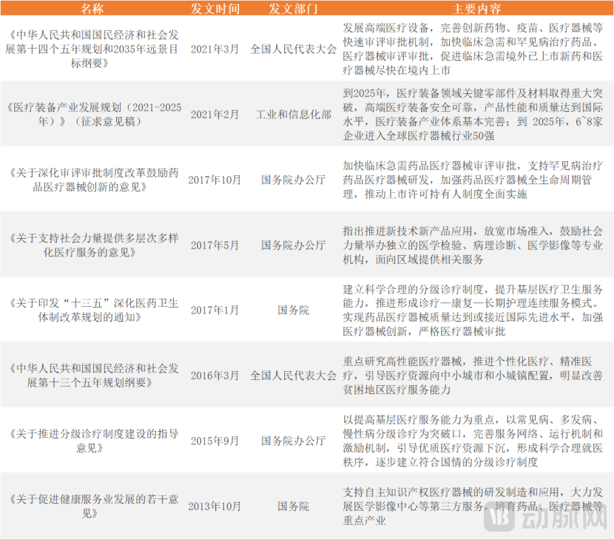Image resolution: width=614 pixels, height=539 pixels.
Task: Select the 名称 column header
Action: click(92, 9)
